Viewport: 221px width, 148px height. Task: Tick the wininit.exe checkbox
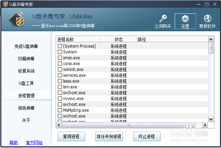coord(60,69)
